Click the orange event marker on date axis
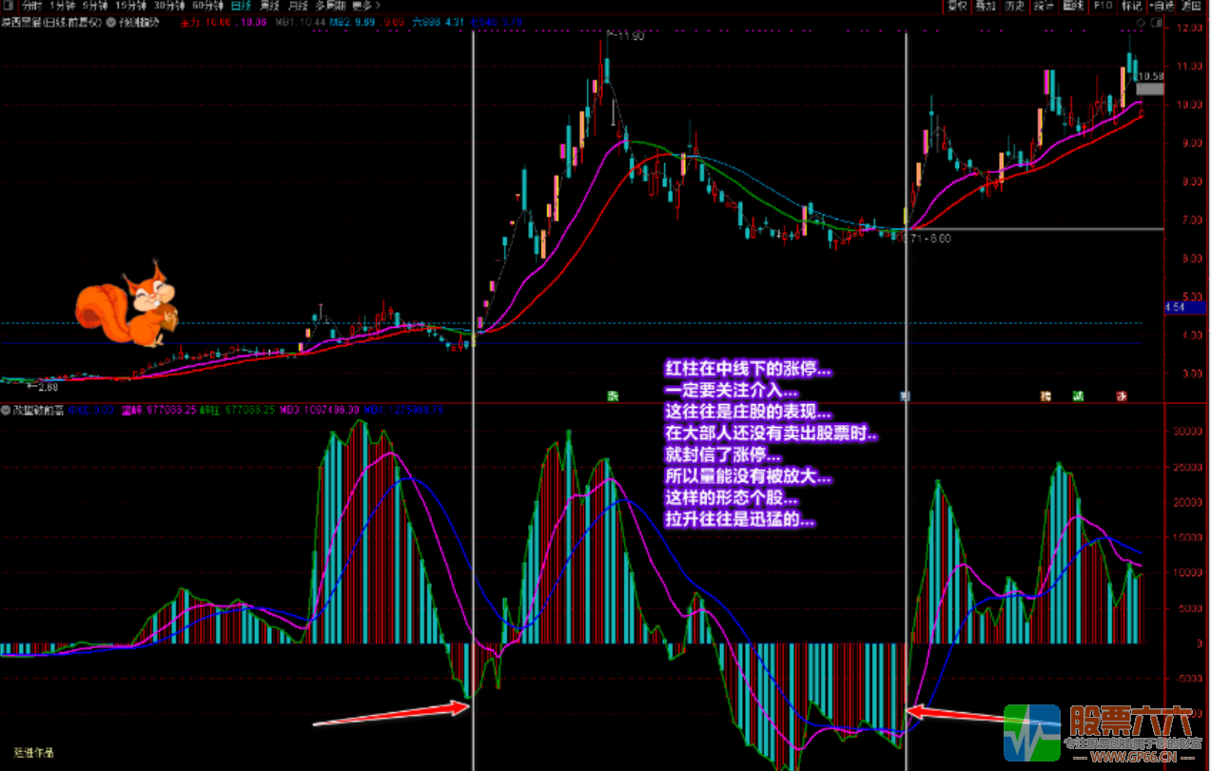This screenshot has height=771, width=1211. (1046, 395)
